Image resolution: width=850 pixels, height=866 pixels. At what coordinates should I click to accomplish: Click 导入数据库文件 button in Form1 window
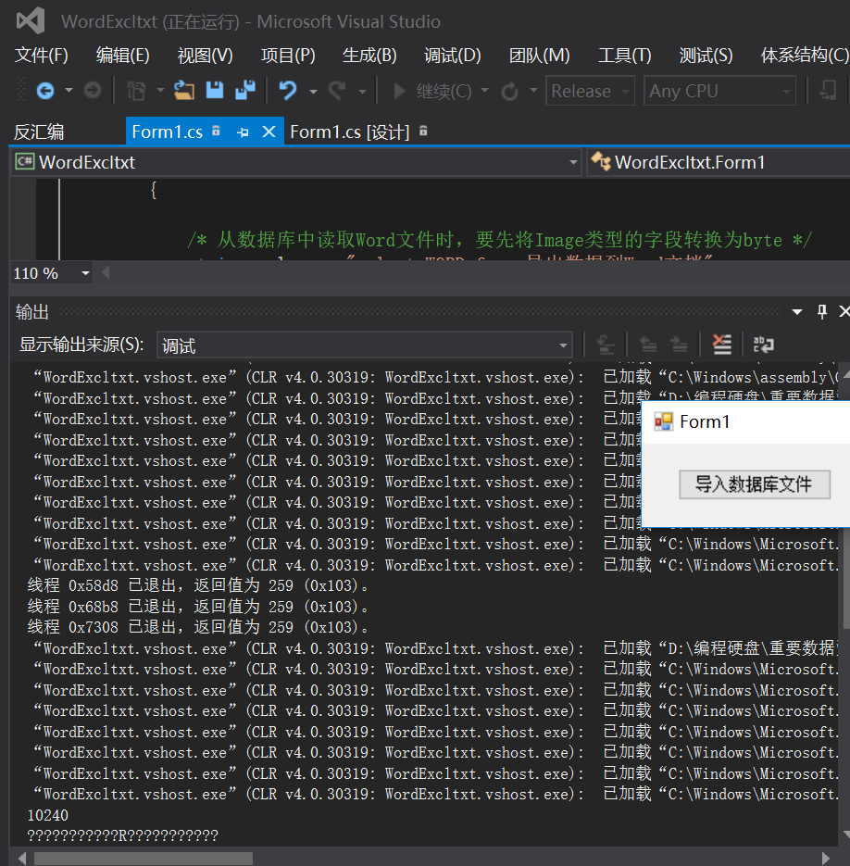[x=754, y=484]
